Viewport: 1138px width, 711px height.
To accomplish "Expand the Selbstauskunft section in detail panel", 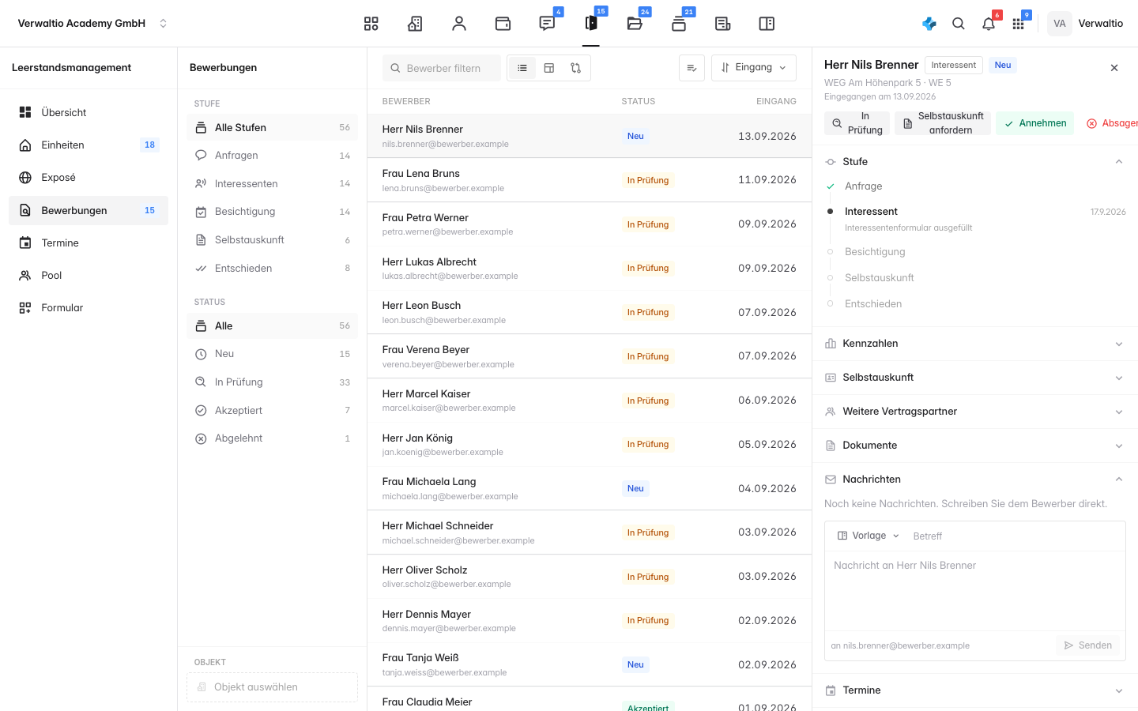I will [975, 378].
